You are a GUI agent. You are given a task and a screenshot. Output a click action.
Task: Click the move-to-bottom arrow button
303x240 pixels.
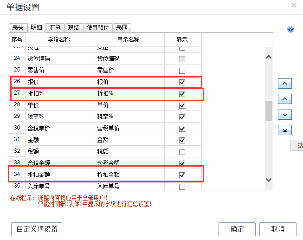(284, 130)
